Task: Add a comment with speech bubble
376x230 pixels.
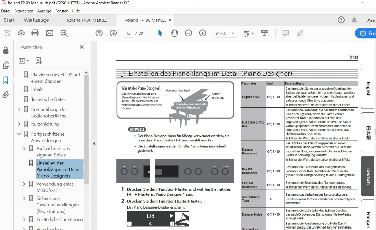Action: pyautogui.click(x=286, y=33)
